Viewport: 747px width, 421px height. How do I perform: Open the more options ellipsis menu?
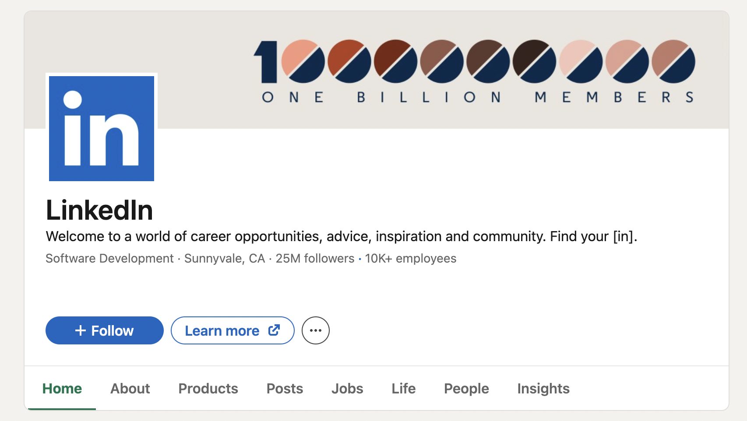click(316, 330)
